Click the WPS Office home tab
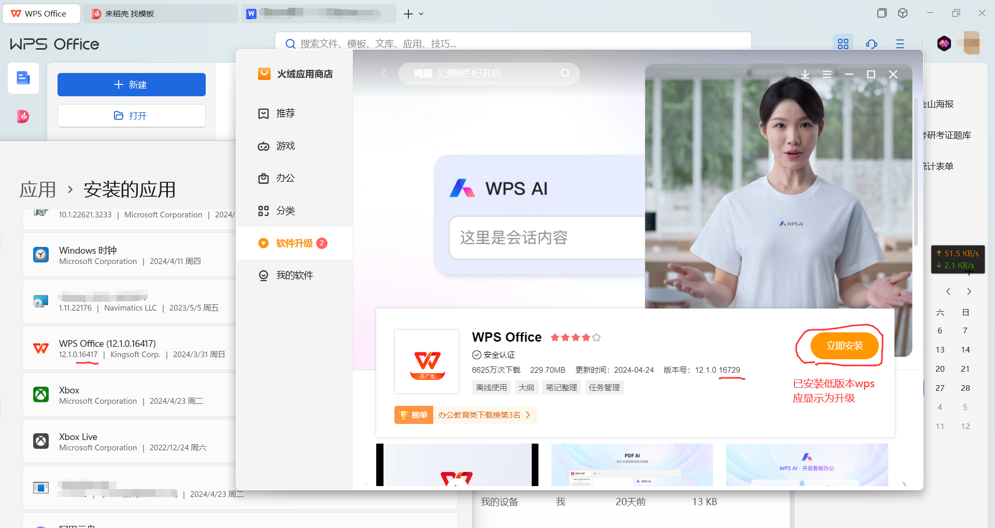The height and width of the screenshot is (528, 995). [41, 13]
